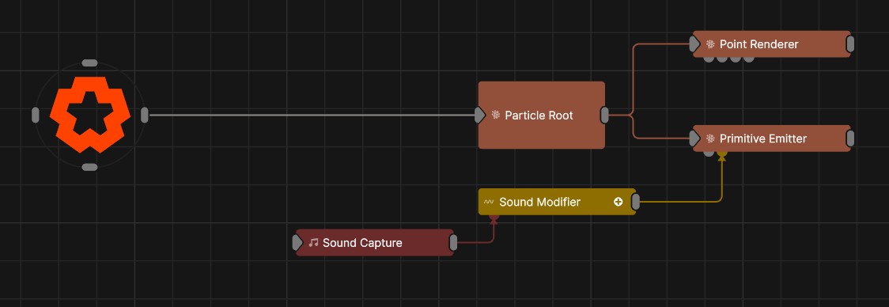Click Primitive Emitter's input arrow connector
The image size is (889, 307).
(694, 138)
